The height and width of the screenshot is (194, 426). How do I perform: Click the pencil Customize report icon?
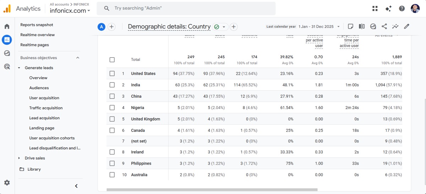(x=406, y=27)
